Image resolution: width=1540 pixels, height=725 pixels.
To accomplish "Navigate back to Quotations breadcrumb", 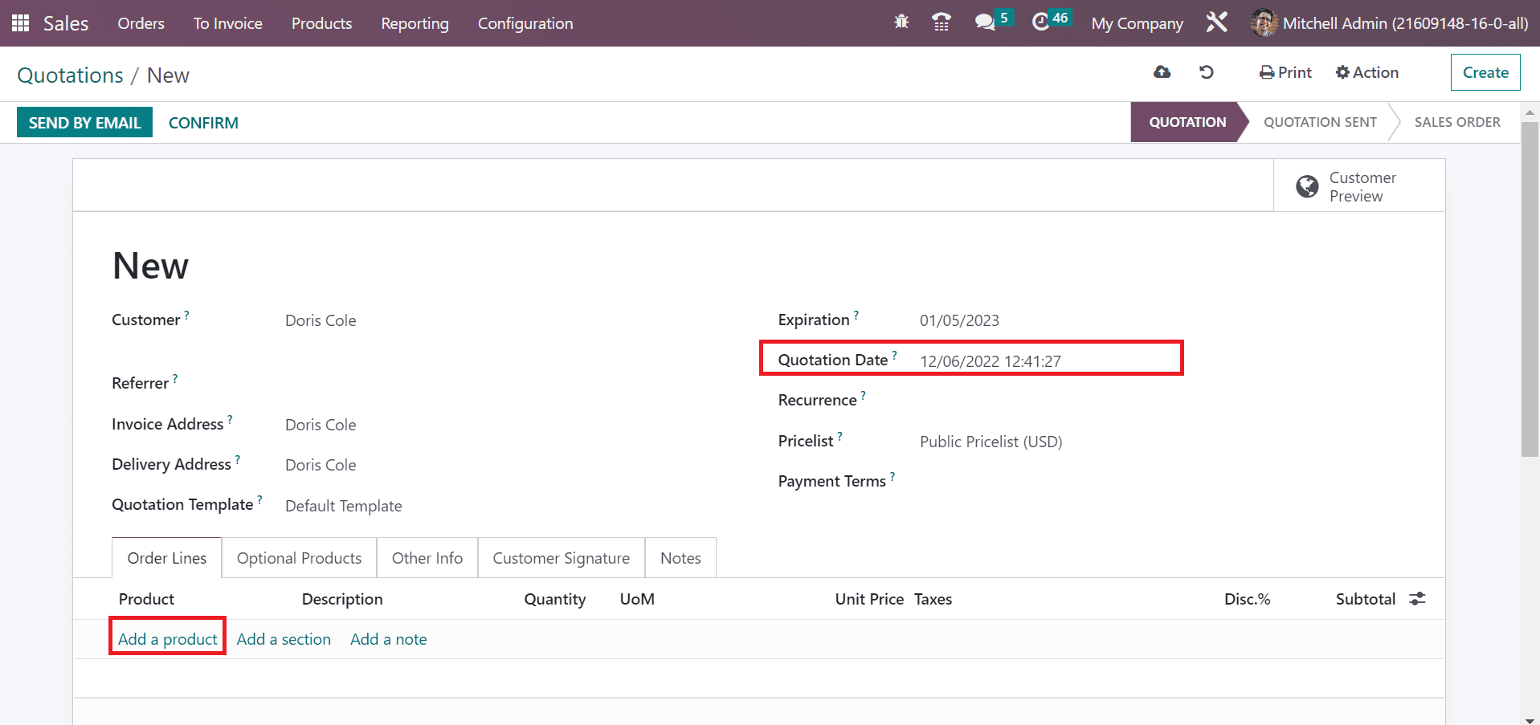I will (x=70, y=75).
